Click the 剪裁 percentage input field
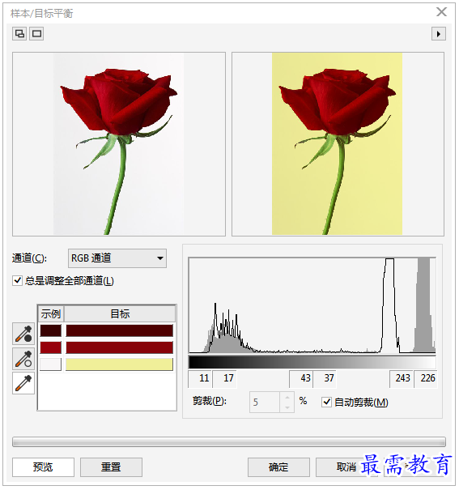459x490 pixels. click(x=265, y=402)
